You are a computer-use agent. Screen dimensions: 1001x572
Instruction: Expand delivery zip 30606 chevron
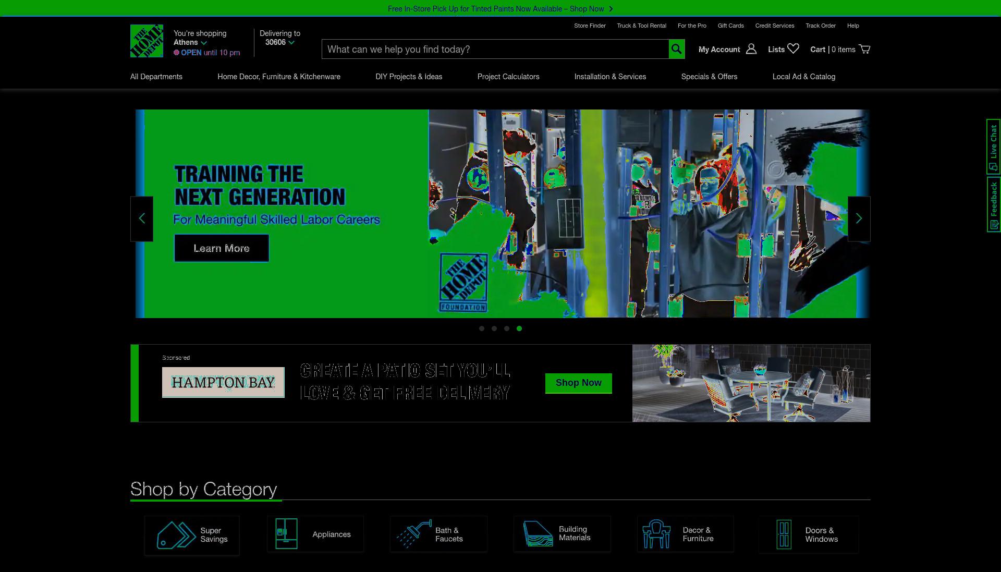291,43
